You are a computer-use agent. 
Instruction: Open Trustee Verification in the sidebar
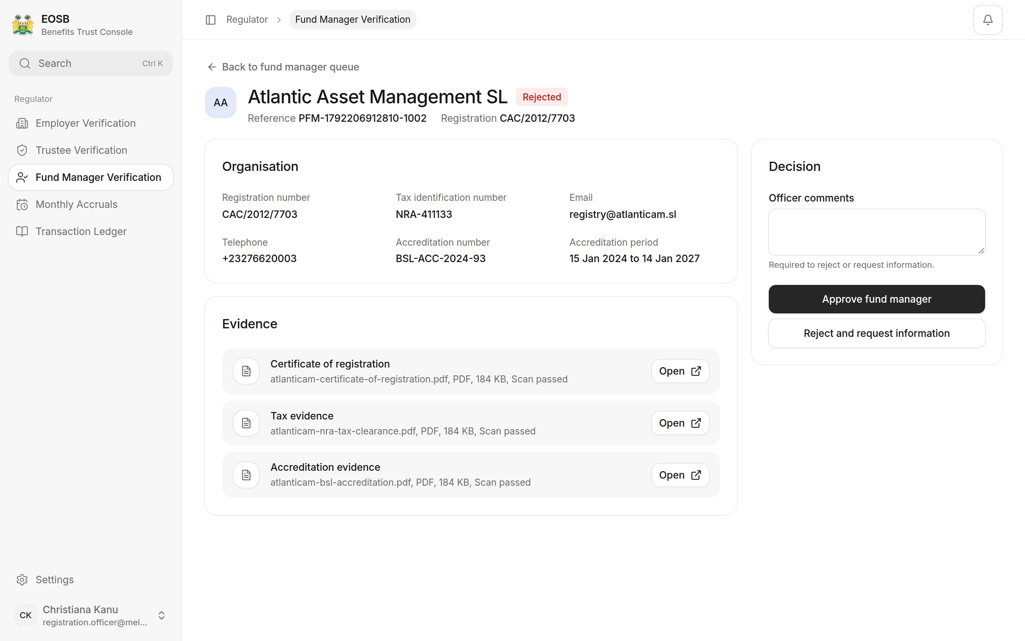(91, 151)
